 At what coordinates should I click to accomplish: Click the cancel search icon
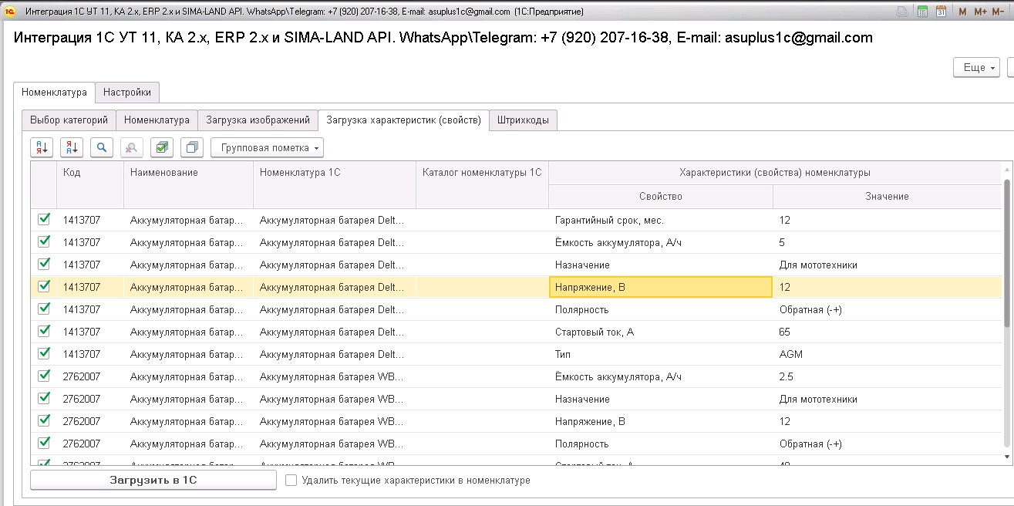132,147
